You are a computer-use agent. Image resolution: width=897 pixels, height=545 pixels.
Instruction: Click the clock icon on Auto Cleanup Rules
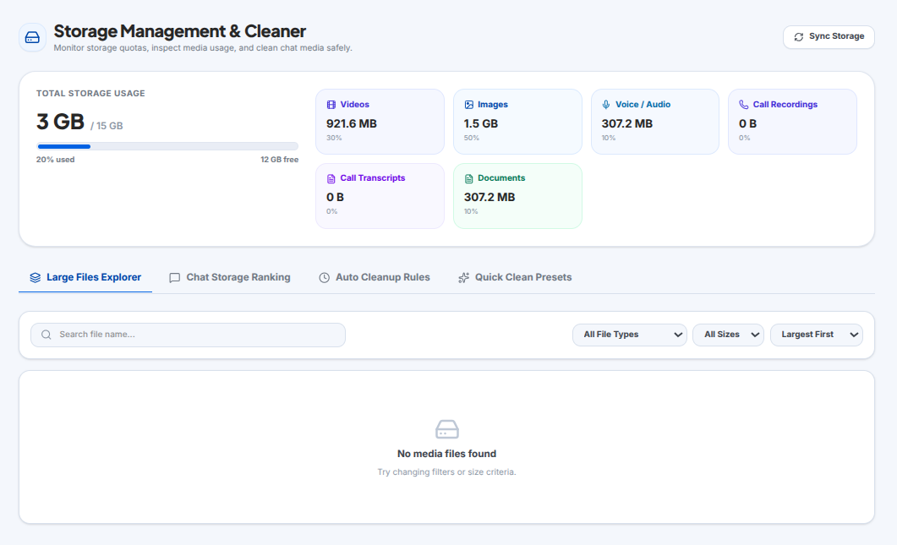coord(324,277)
